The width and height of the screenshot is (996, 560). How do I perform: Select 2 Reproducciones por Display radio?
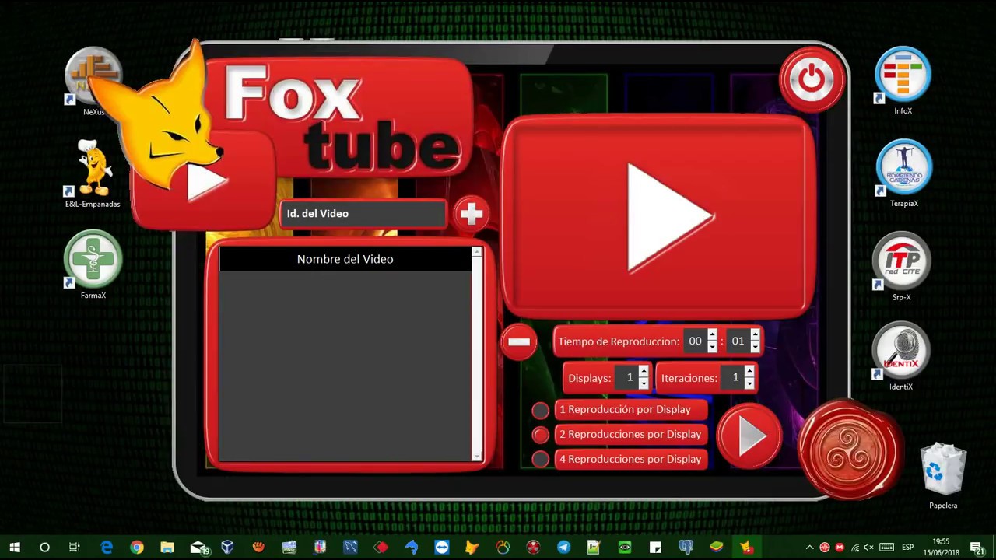540,435
